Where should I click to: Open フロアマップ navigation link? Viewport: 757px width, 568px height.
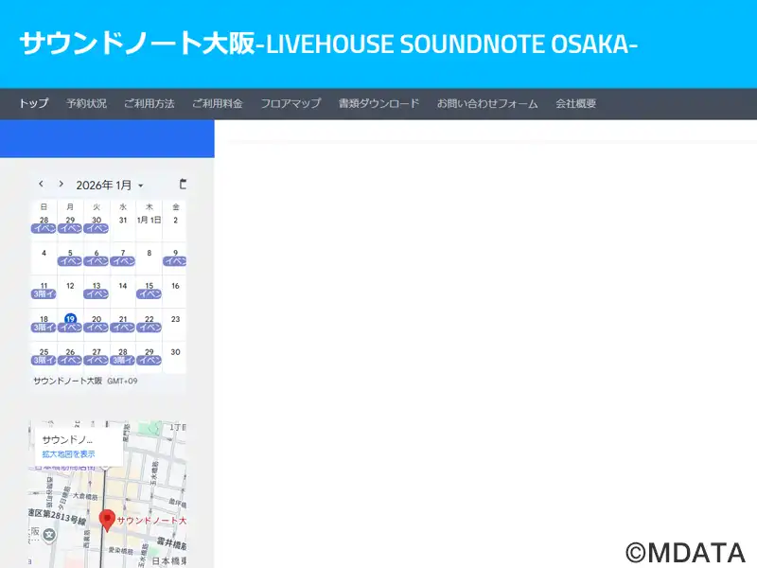click(x=290, y=103)
